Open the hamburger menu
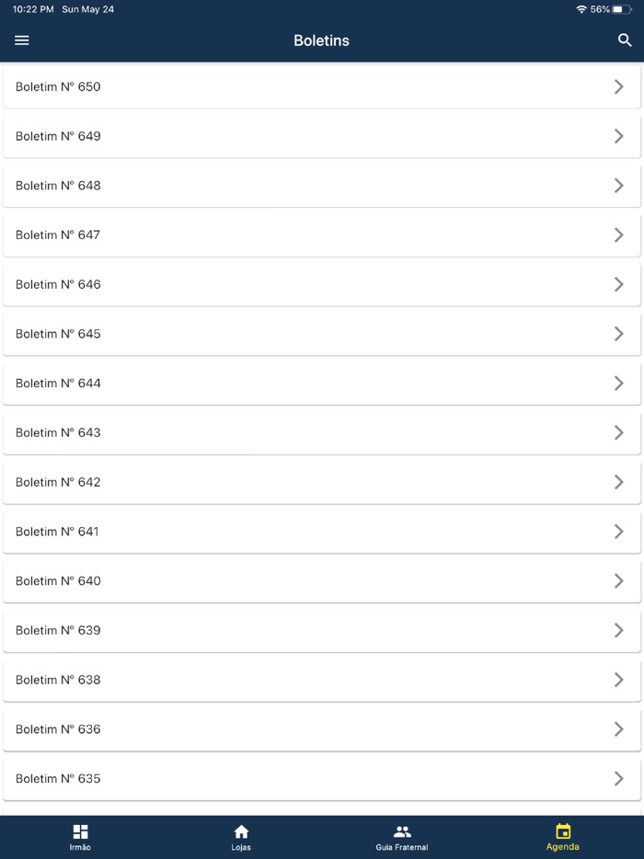The image size is (644, 859). coord(22,40)
